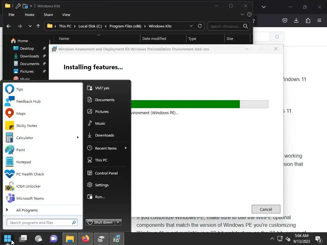
Task: Open Explorer help icon
Action: click(249, 14)
